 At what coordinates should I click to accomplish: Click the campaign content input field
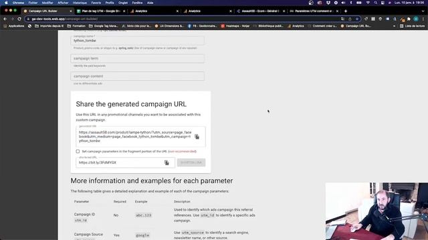(x=137, y=76)
